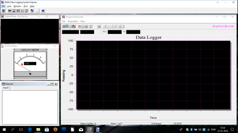Image resolution: width=238 pixels, height=133 pixels.
Task: Open the About info icon in main toolbar
Action: click(43, 11)
